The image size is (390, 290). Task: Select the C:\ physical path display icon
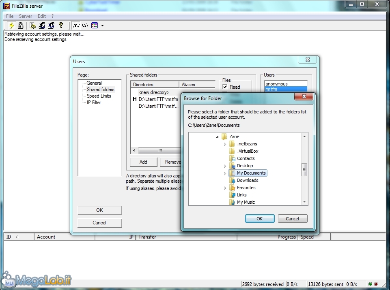pos(85,26)
